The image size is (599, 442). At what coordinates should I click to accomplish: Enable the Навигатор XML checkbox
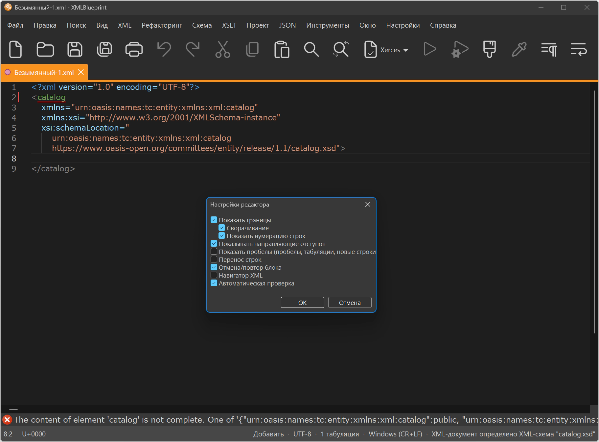click(x=214, y=275)
